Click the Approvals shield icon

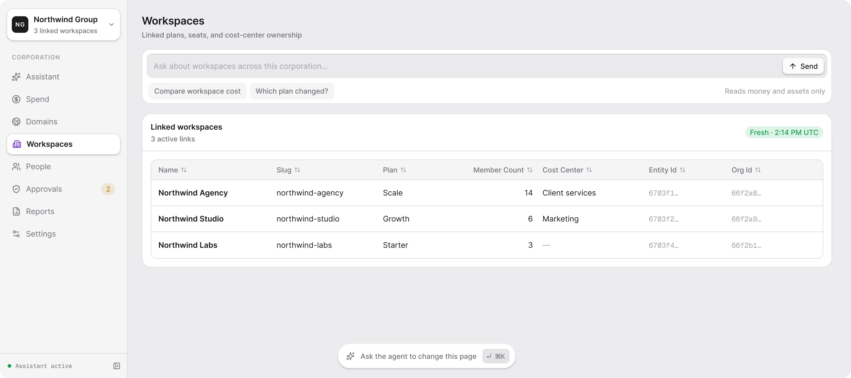(16, 189)
